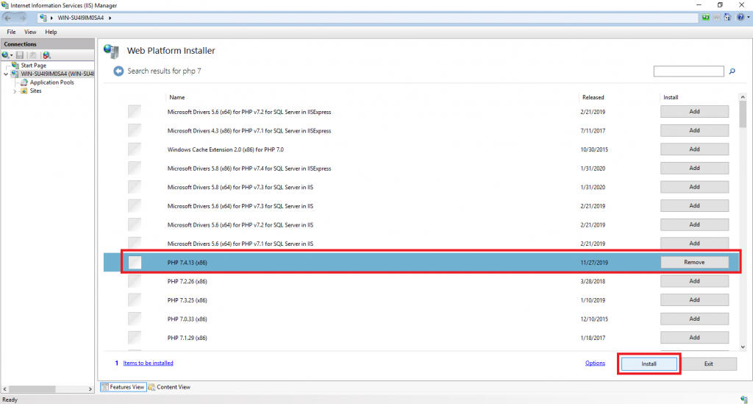Click the green Refresh Page toolbar icon
The width and height of the screenshot is (753, 404).
[705, 18]
